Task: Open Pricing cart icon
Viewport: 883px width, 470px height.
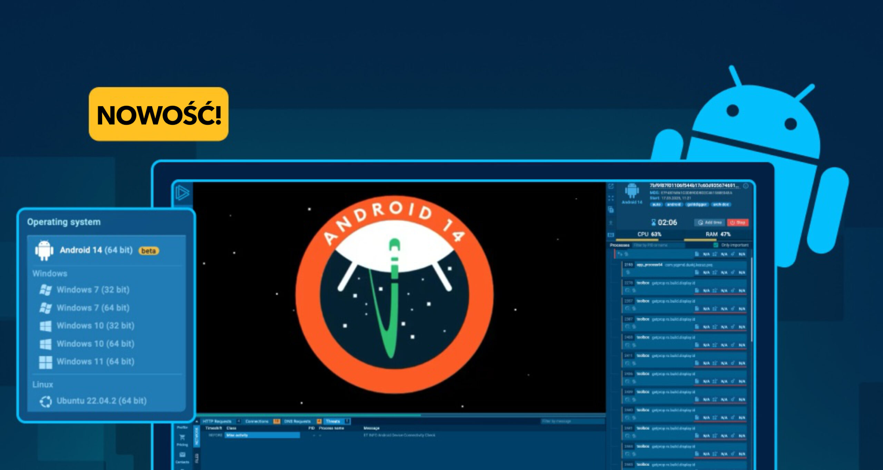Action: 182,438
